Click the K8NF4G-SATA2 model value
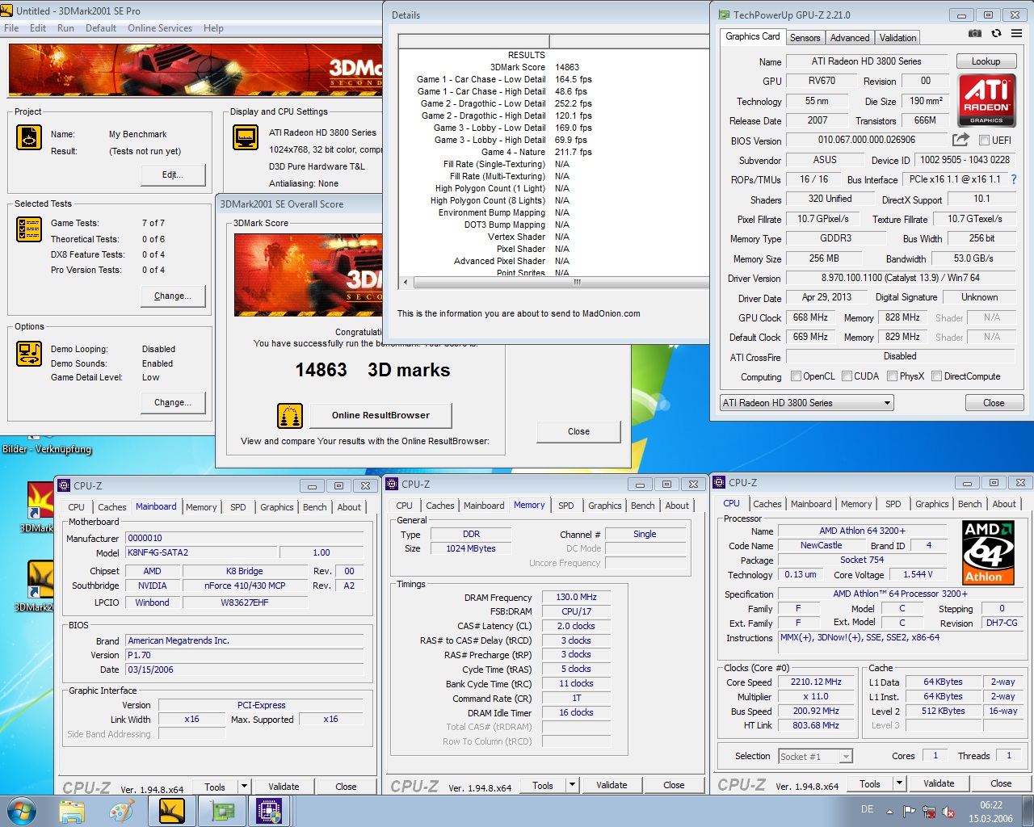1034x827 pixels. point(202,553)
